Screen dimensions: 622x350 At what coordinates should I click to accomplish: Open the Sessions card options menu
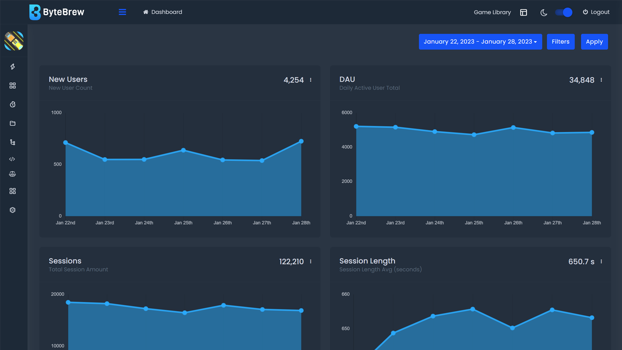pyautogui.click(x=311, y=261)
